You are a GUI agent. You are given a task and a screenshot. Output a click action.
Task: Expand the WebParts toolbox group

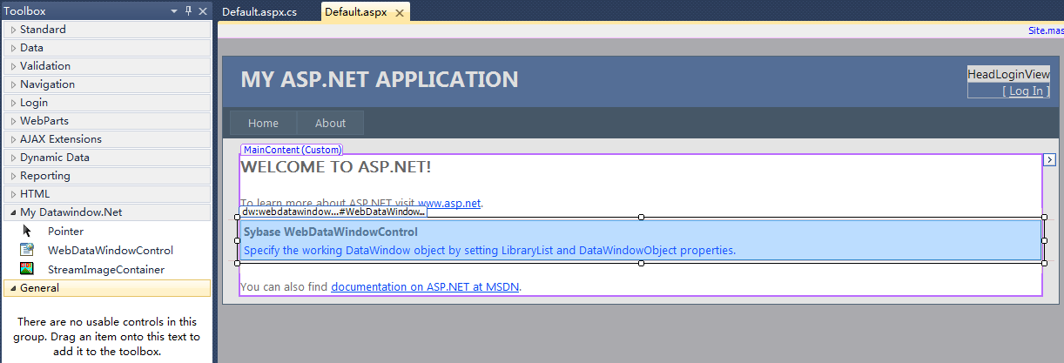tap(14, 121)
